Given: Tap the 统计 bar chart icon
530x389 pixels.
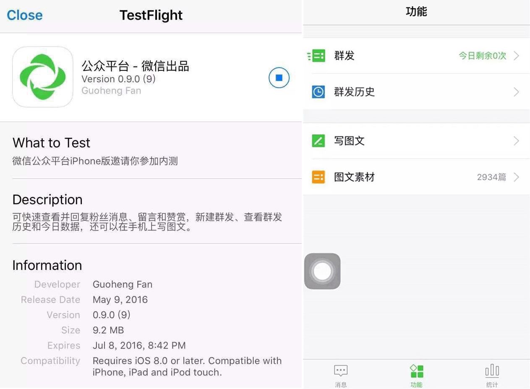Looking at the screenshot, I should pyautogui.click(x=492, y=371).
